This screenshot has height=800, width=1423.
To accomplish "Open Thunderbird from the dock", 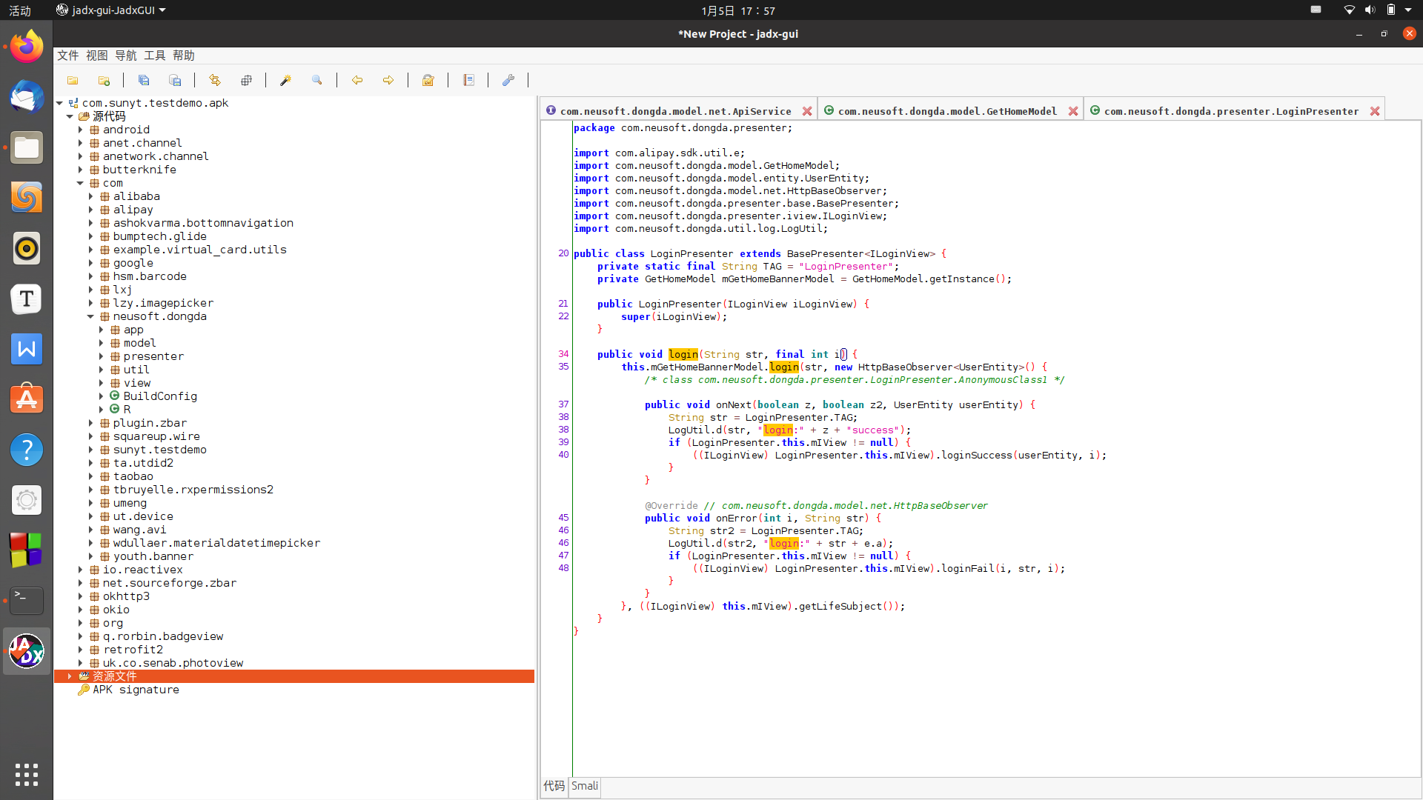I will point(27,97).
